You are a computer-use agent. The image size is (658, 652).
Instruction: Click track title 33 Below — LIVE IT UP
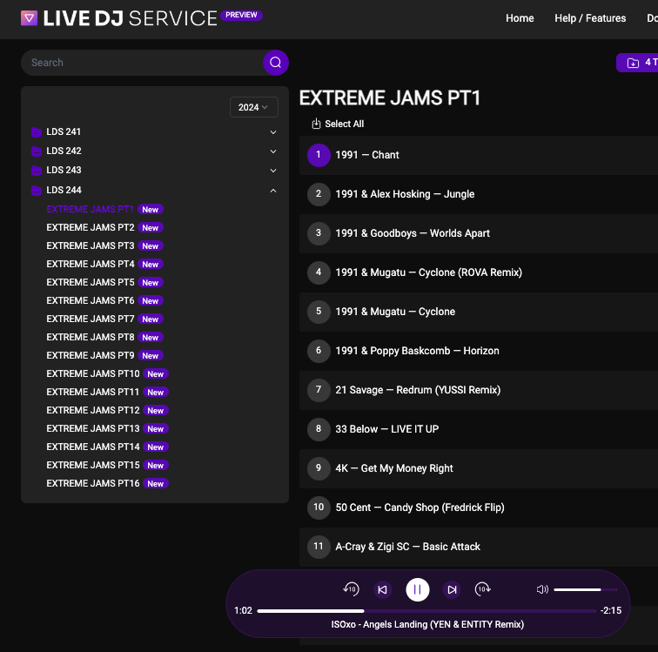pos(387,429)
